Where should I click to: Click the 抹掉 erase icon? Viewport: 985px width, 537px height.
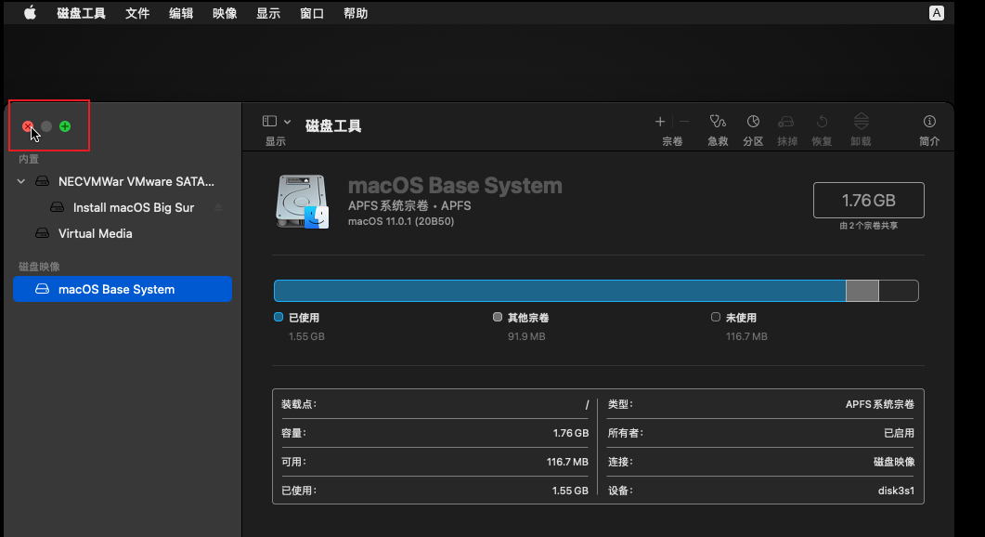point(786,122)
